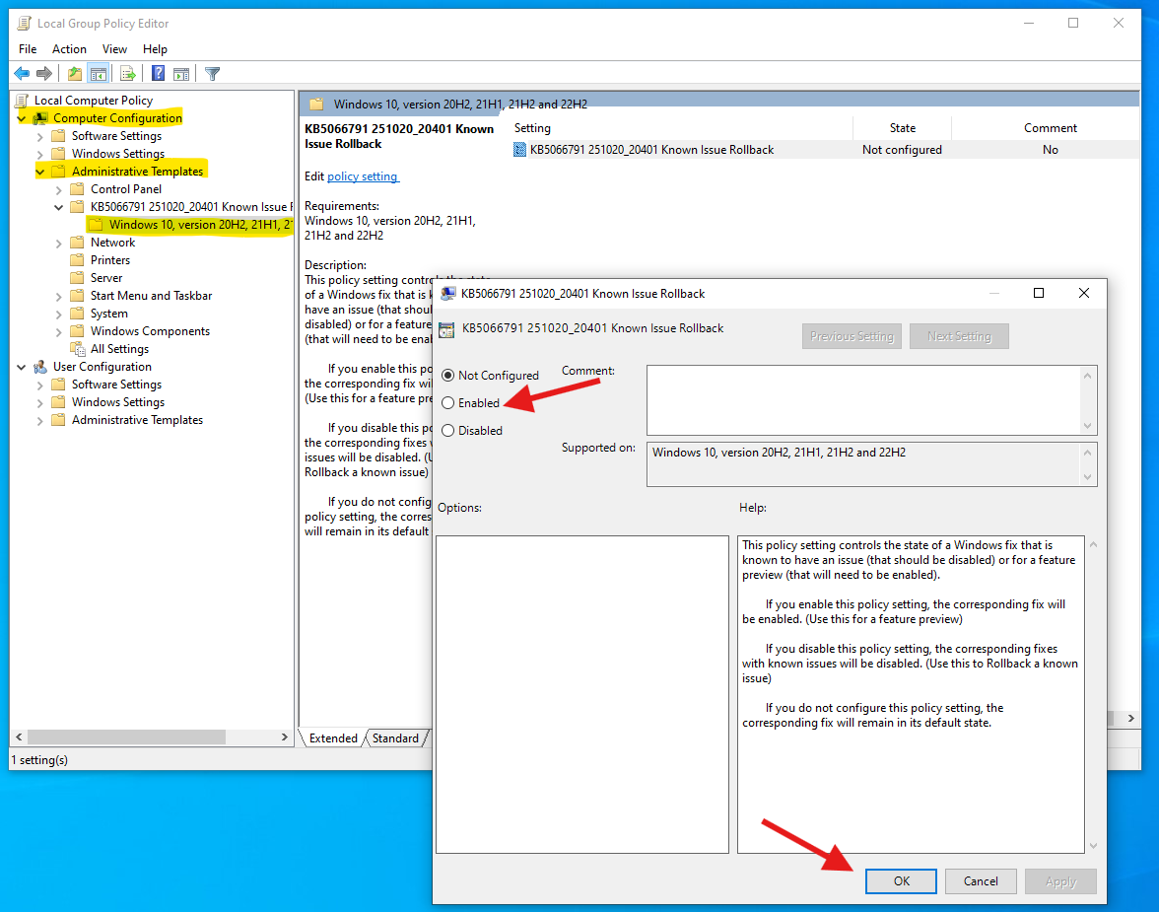Select the Disabled radio button
Screen dimensions: 1159x912
[x=448, y=430]
